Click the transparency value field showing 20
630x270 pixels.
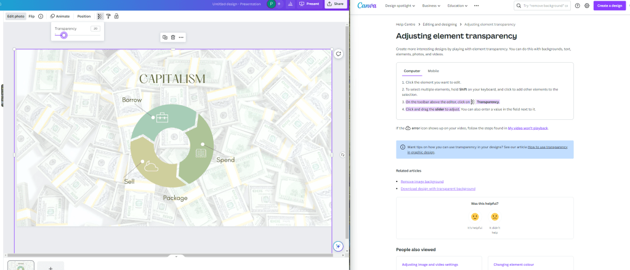[x=95, y=28]
